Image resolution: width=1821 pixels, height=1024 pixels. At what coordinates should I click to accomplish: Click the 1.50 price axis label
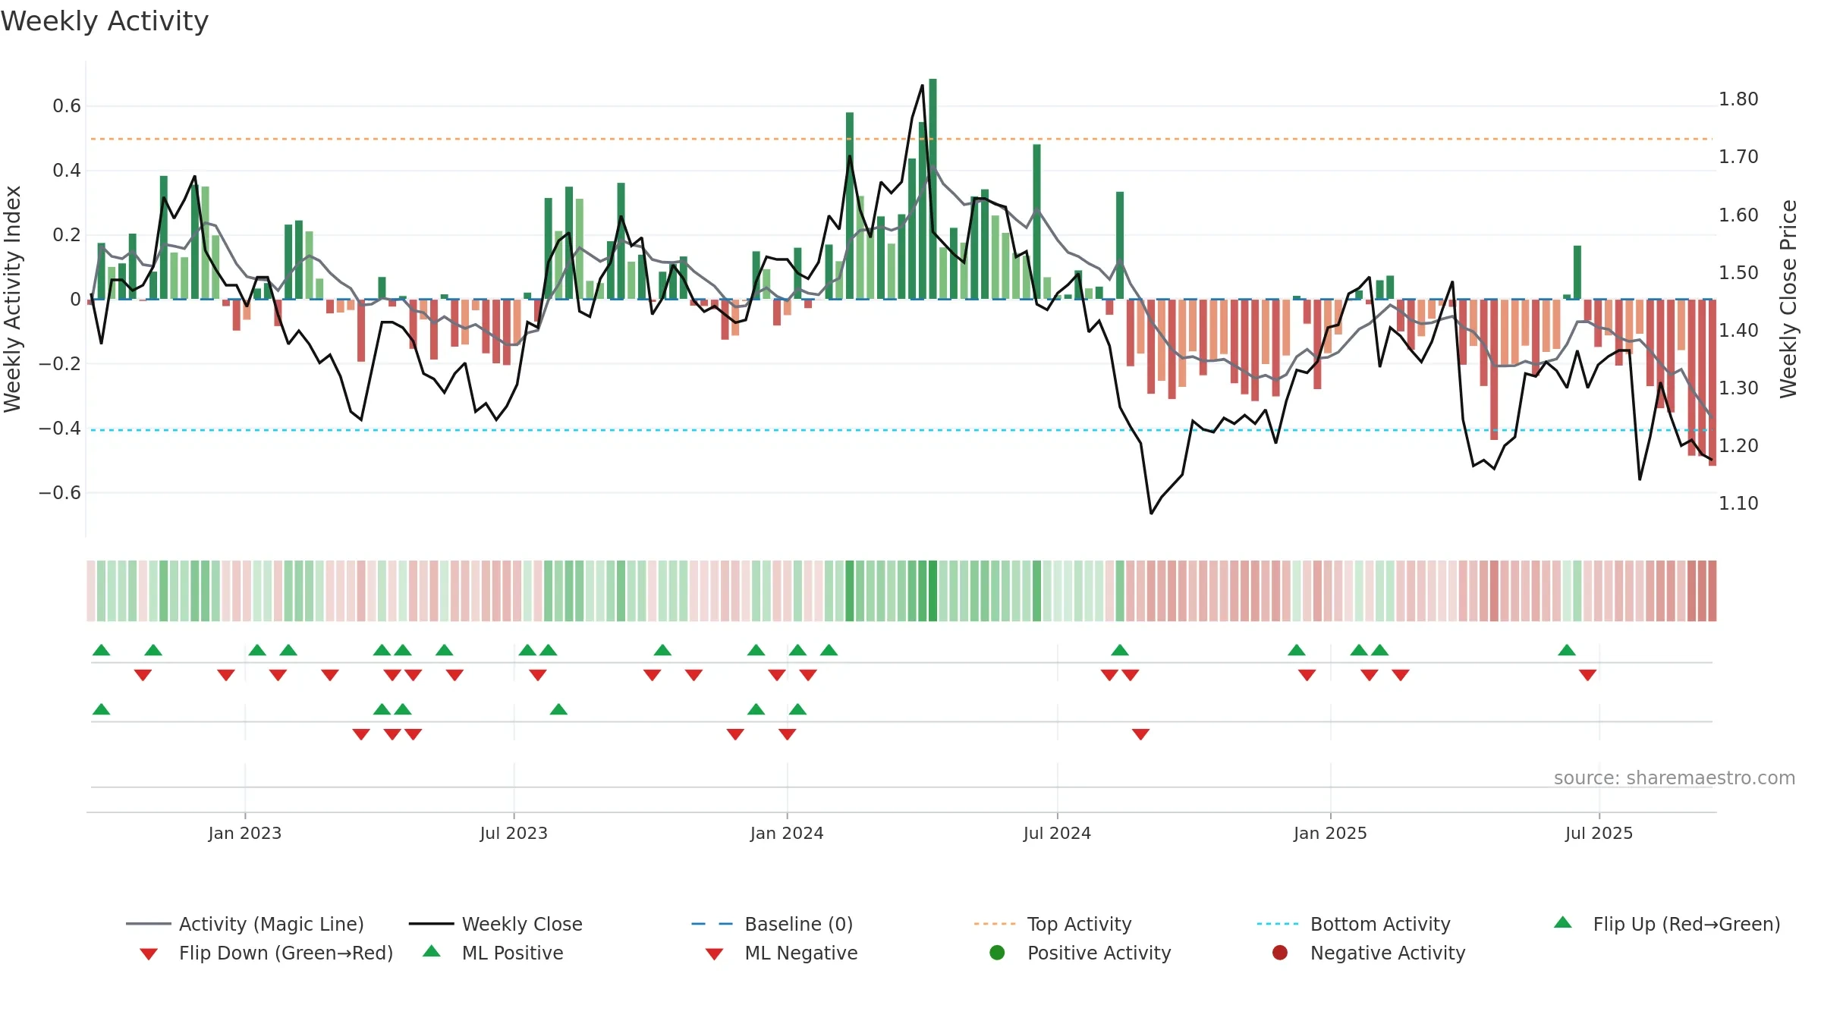1738,273
